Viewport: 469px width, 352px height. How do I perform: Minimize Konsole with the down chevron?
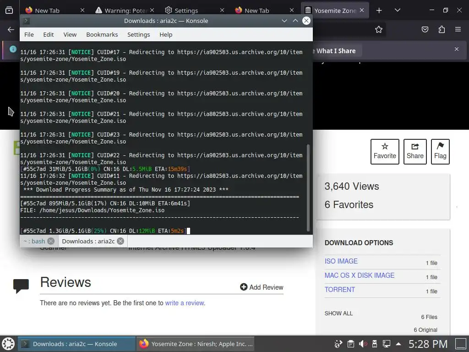pyautogui.click(x=284, y=21)
